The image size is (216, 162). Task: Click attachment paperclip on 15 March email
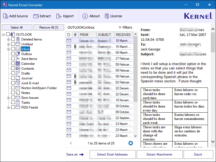75,46
